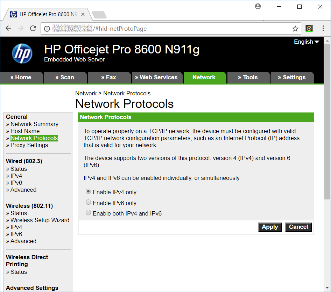Viewport: 331px width, 292px height.
Task: Open the yellow checkmark extension icon
Action: coord(309,28)
